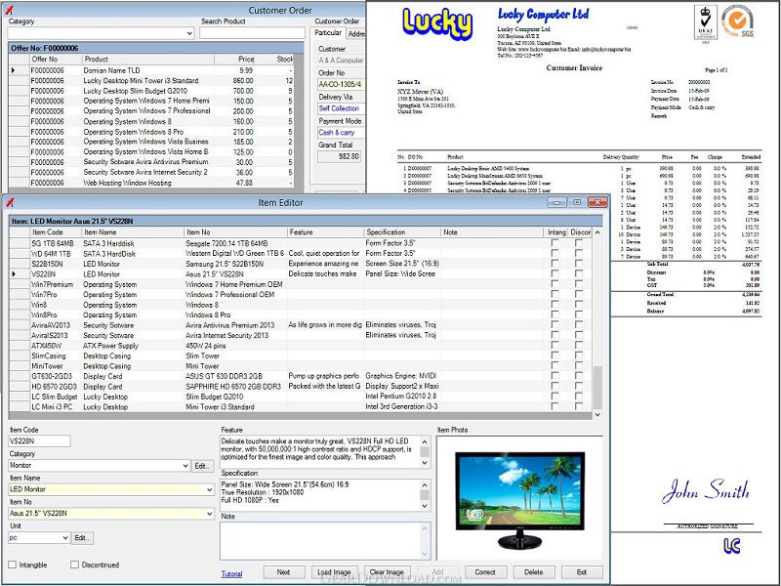Select the LC Slim Budget row
781x586 pixels.
301,397
